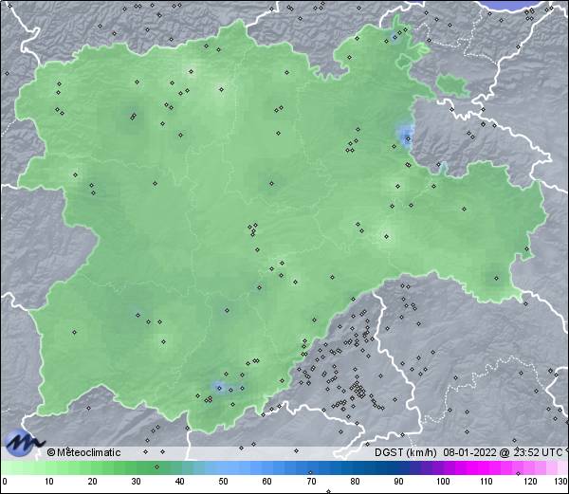The image size is (569, 494).
Task: Click the "0" value on the legend
Action: point(5,482)
